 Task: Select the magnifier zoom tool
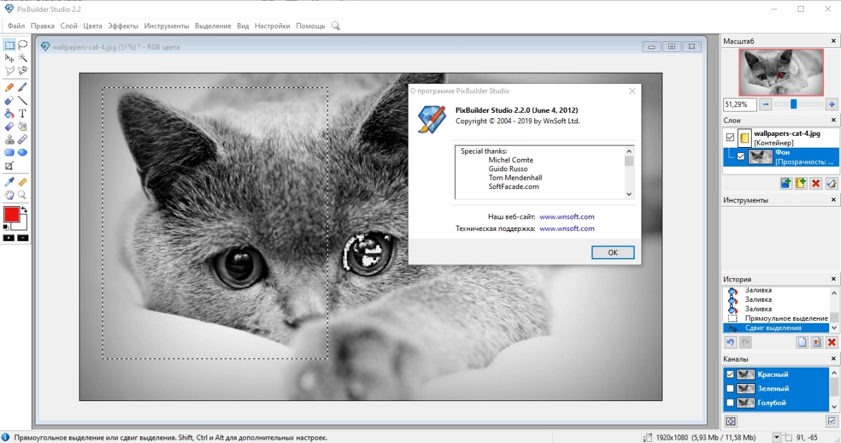[x=22, y=195]
